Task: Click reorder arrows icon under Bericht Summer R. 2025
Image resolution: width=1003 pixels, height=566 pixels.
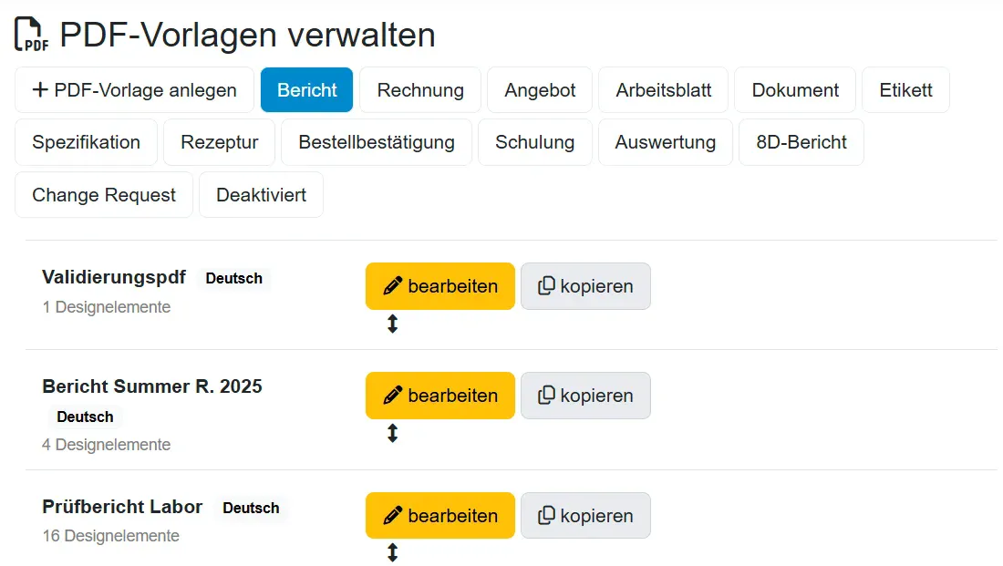Action: [392, 433]
